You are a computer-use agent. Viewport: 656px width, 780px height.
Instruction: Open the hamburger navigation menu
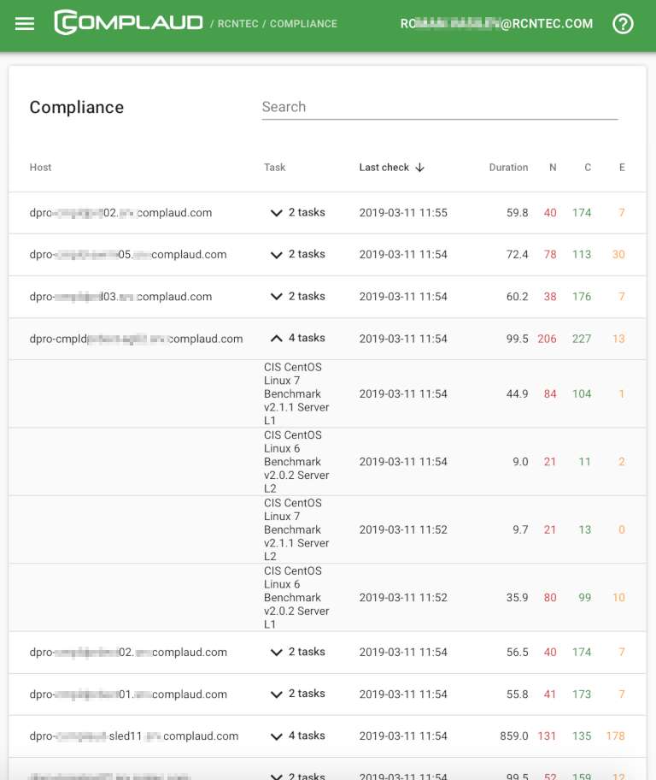(x=24, y=23)
